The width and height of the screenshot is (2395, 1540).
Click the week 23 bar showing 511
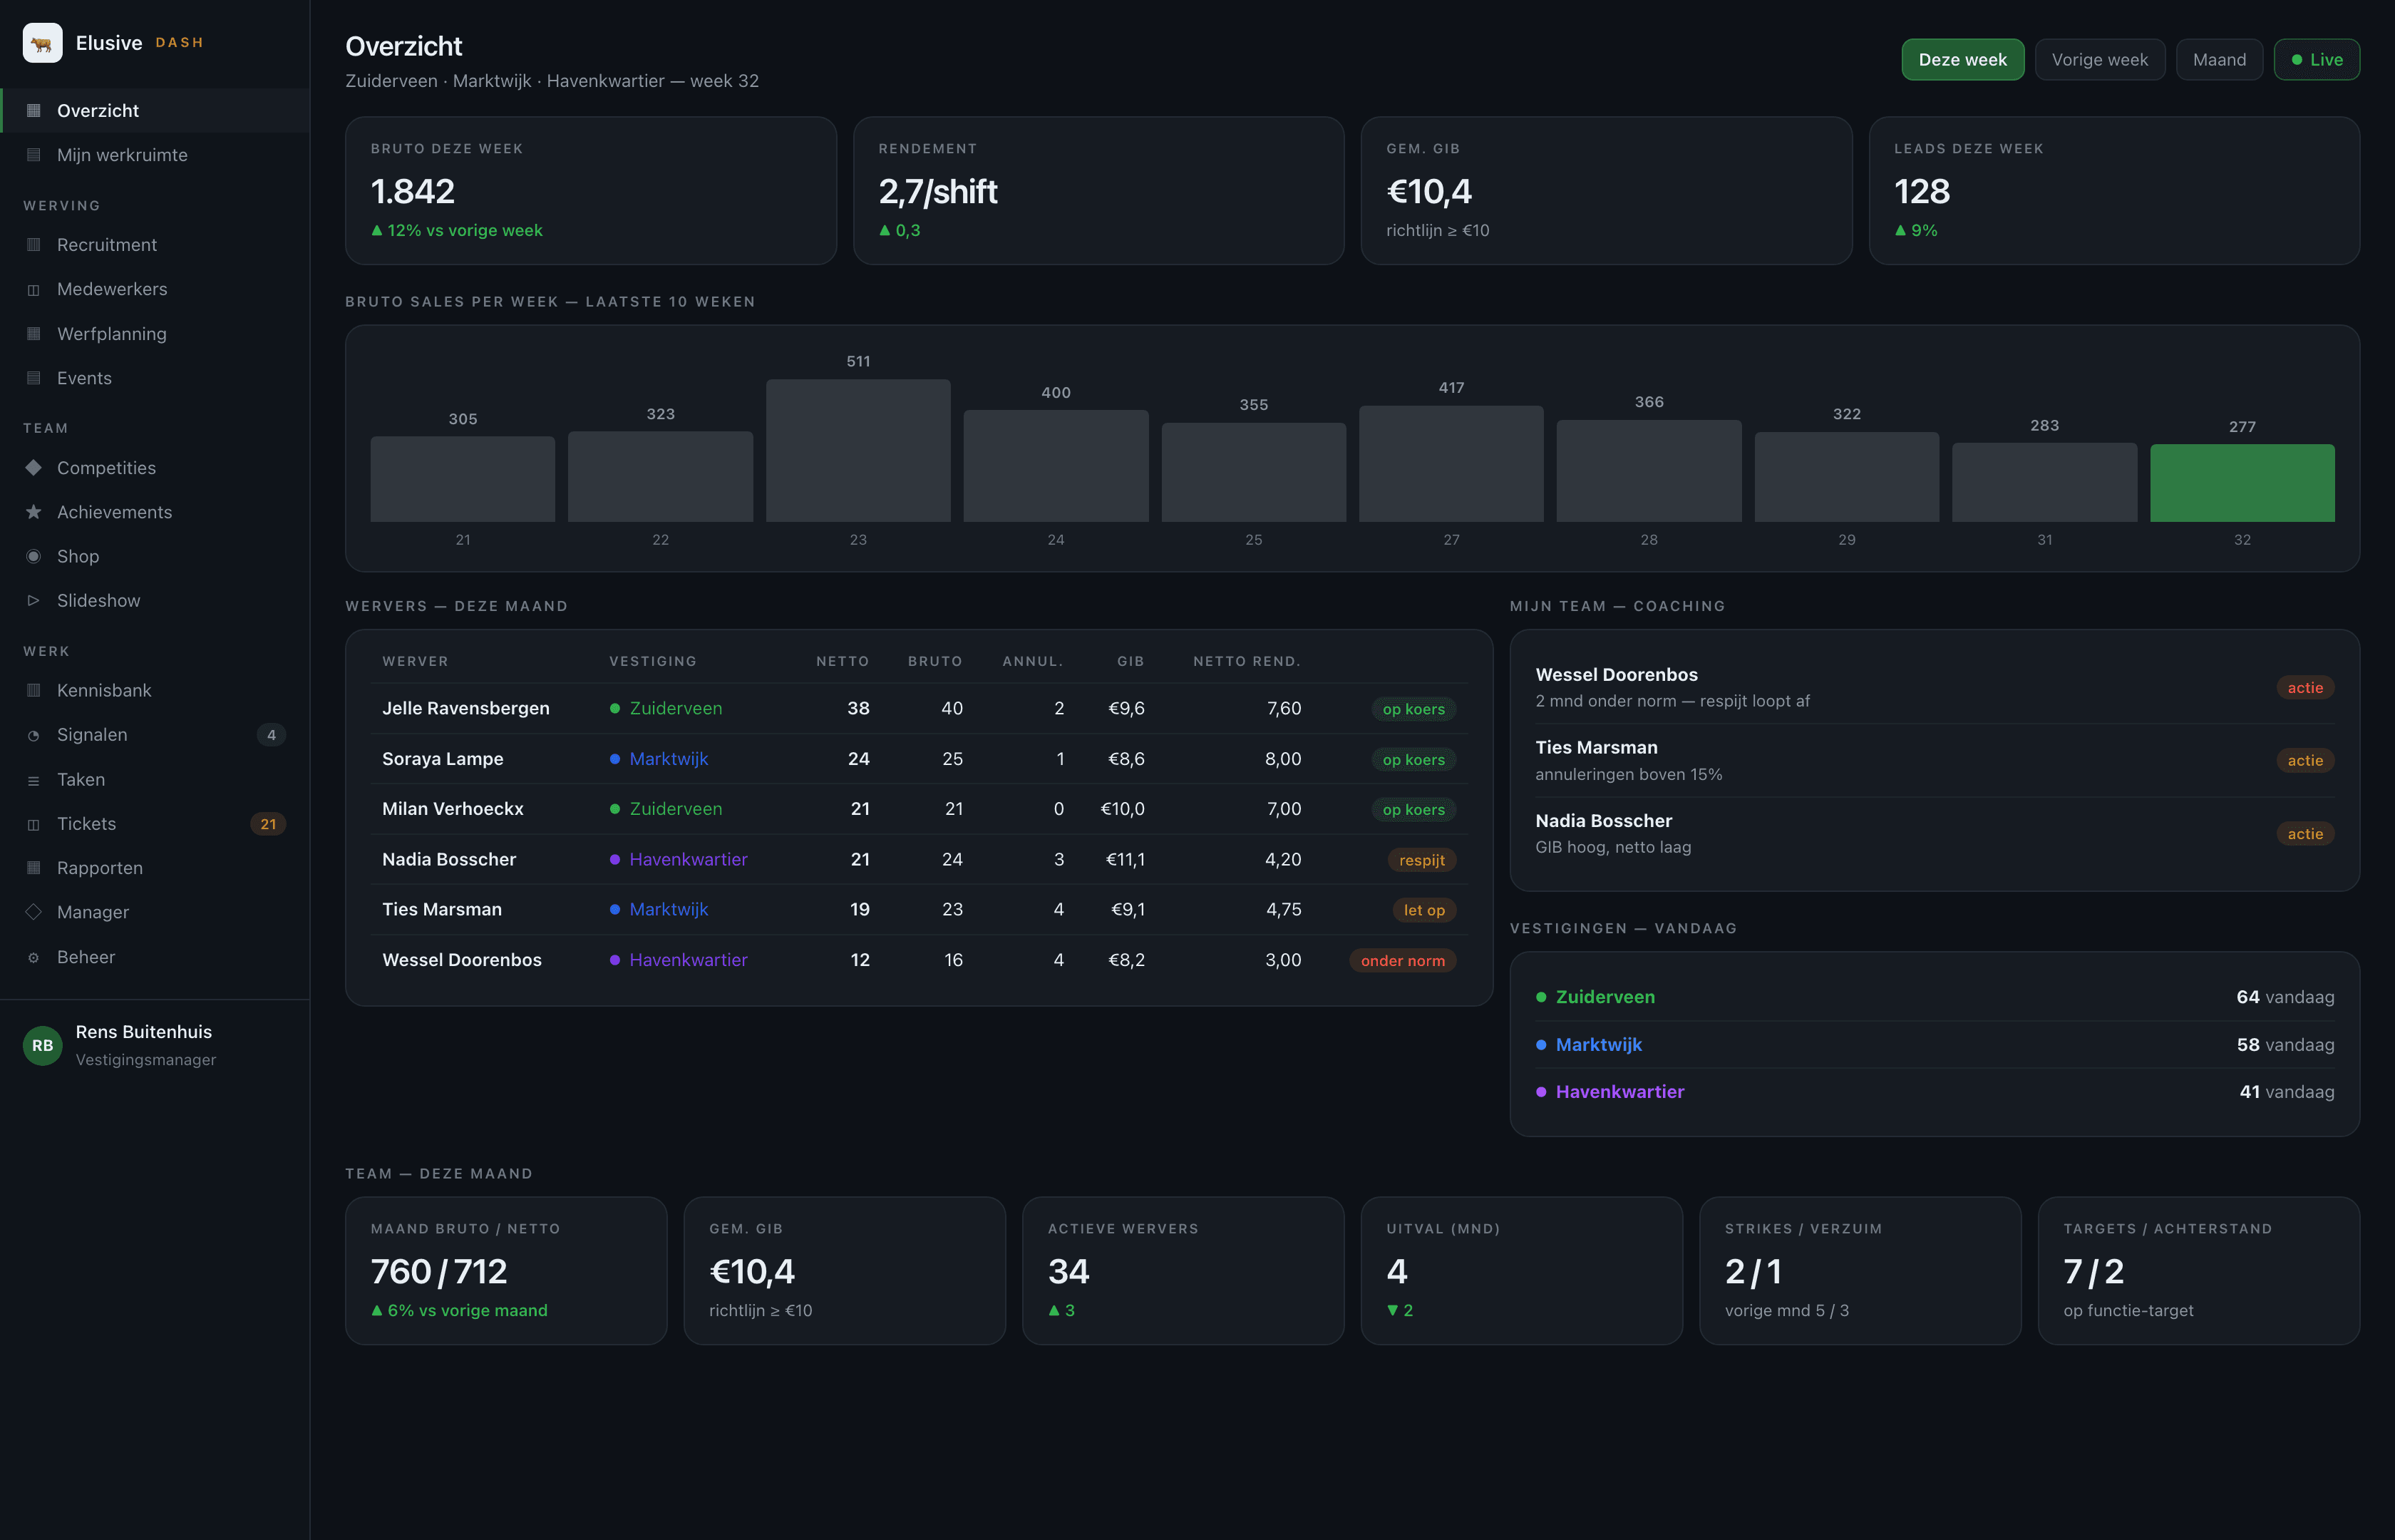(x=857, y=450)
